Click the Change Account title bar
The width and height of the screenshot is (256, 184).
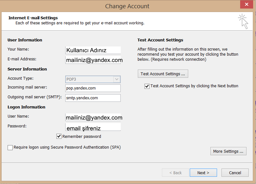(x=127, y=6)
